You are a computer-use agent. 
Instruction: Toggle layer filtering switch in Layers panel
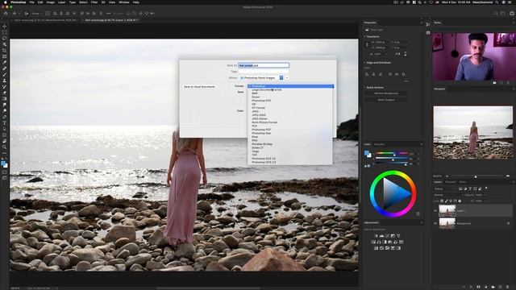point(486,188)
